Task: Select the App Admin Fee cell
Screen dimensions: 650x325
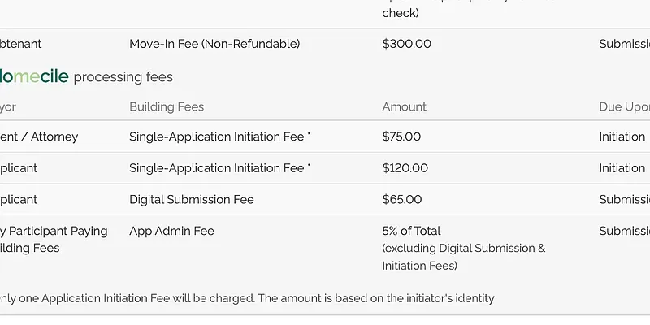Action: (171, 231)
